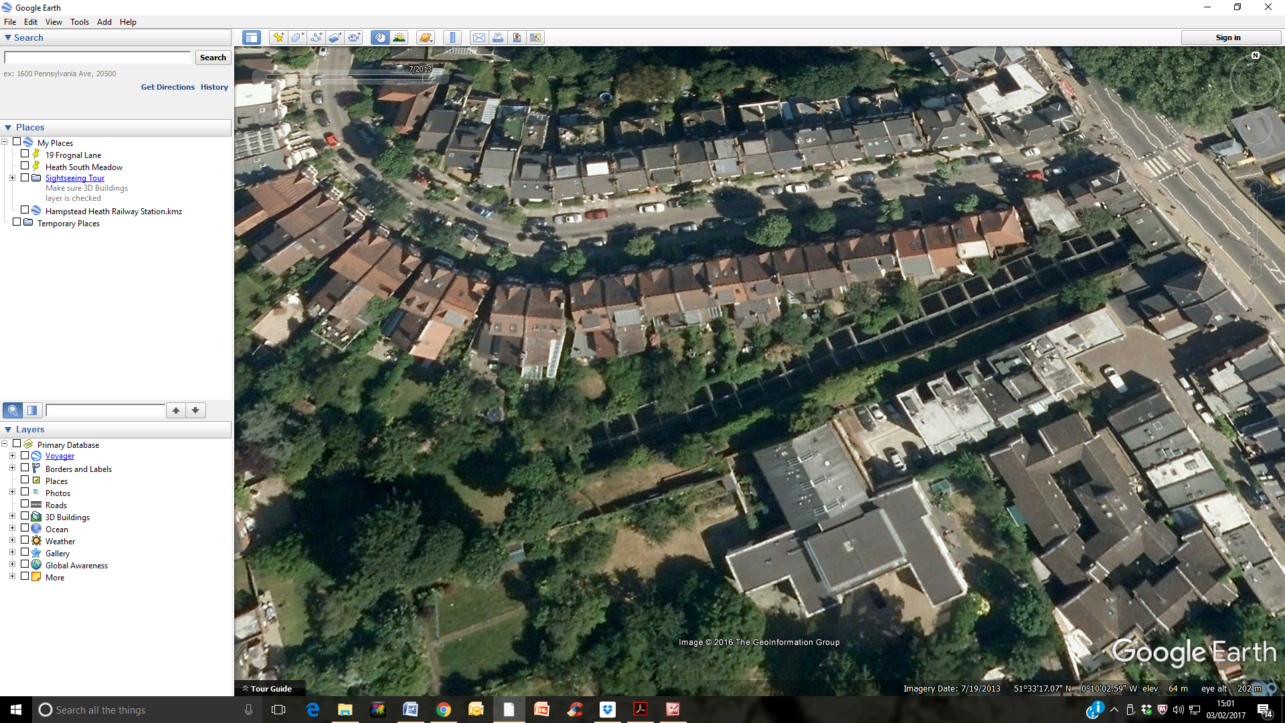
Task: Enable the Temporary Places checkbox
Action: click(17, 222)
